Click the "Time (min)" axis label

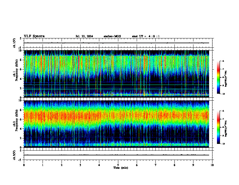(121, 168)
